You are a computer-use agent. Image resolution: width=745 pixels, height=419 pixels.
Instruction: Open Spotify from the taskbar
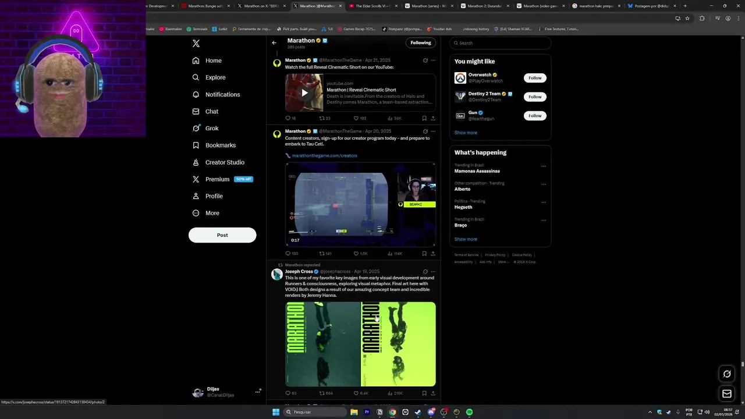coord(469,412)
